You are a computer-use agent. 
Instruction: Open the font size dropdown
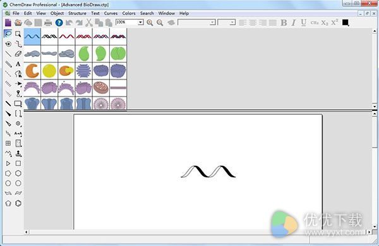tap(232, 23)
